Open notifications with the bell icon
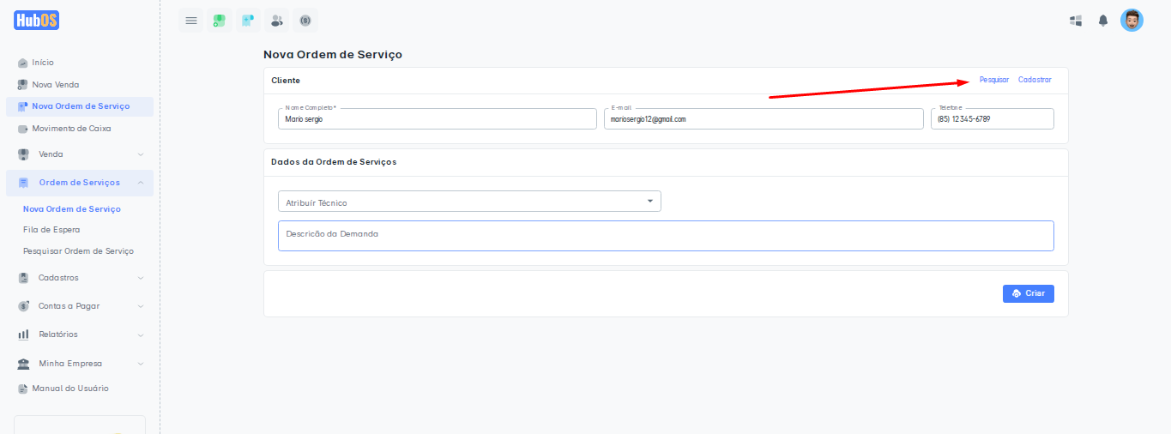This screenshot has height=434, width=1171. tap(1103, 21)
